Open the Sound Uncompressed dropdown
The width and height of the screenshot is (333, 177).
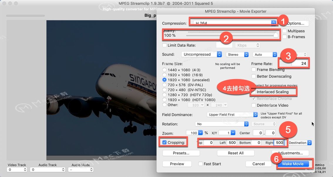[x=201, y=55]
